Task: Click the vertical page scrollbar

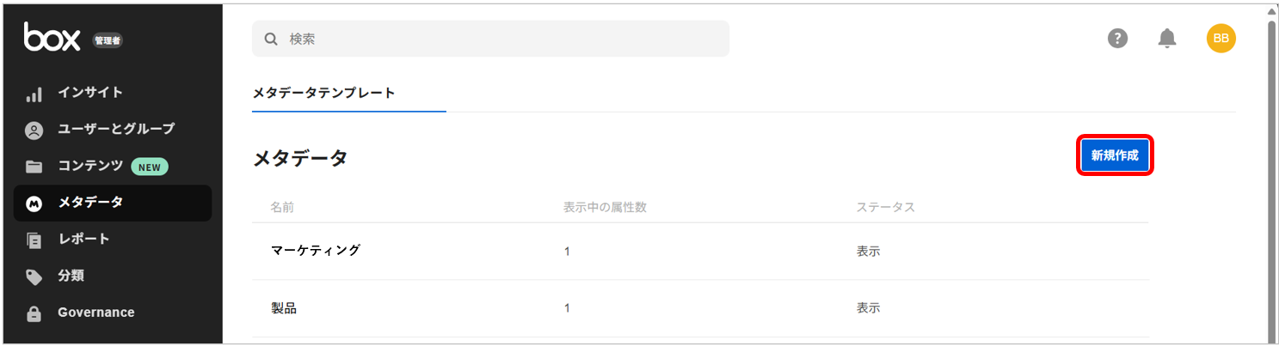Action: pos(1272,172)
